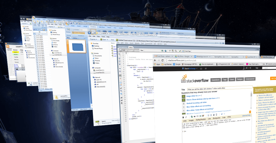This screenshot has width=276, height=143.
Task: Select the WhatsApp Chrome tab
Action: (202, 56)
